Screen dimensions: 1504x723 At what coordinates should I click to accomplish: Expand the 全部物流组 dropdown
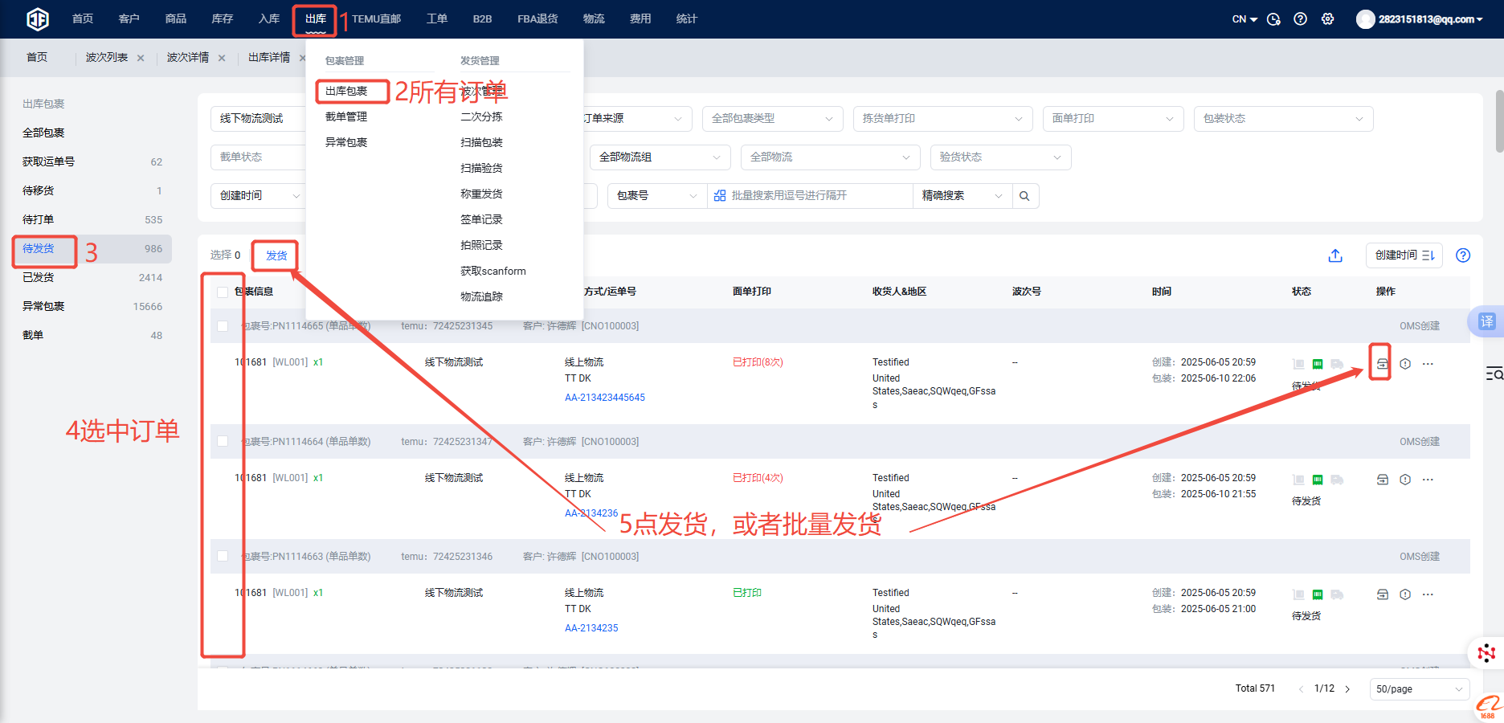click(x=660, y=157)
